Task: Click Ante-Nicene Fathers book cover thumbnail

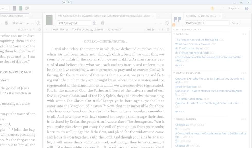Action: pos(49,20)
